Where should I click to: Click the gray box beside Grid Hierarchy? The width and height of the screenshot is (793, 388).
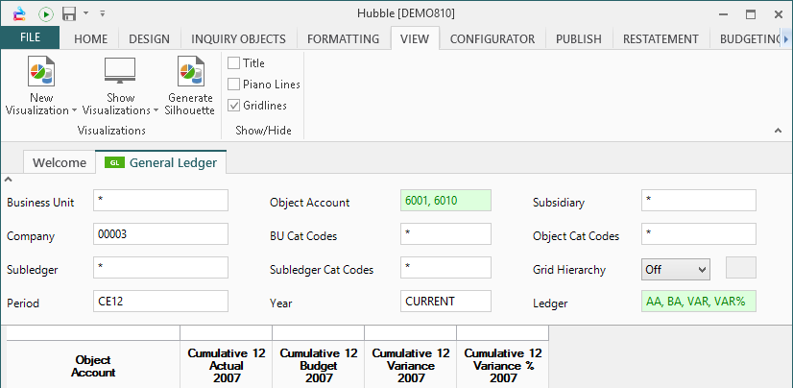pos(741,269)
